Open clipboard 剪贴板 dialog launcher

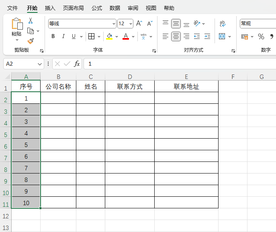[42, 51]
